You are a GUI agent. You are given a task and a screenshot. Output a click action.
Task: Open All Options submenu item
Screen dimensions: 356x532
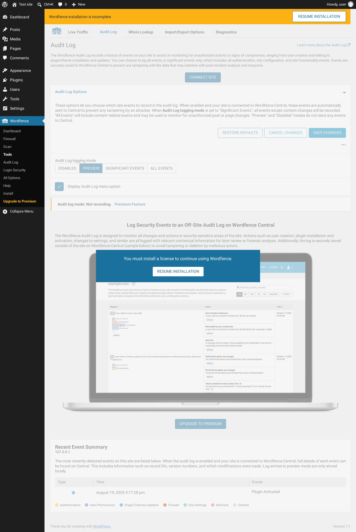coord(12,178)
